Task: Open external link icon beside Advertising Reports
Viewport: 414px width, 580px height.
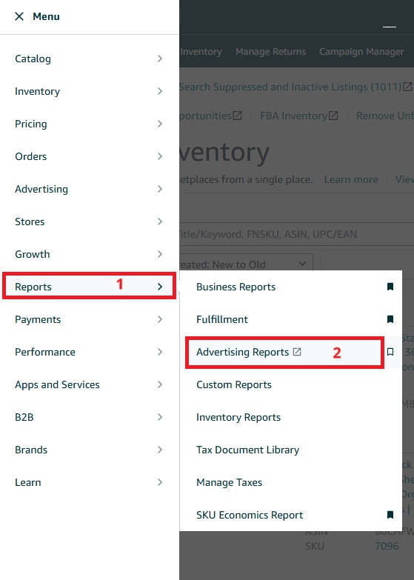Action: [297, 352]
